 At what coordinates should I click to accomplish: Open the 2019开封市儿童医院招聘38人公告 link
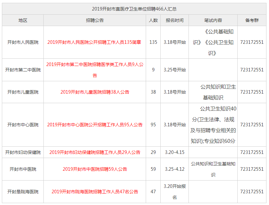[95, 92]
